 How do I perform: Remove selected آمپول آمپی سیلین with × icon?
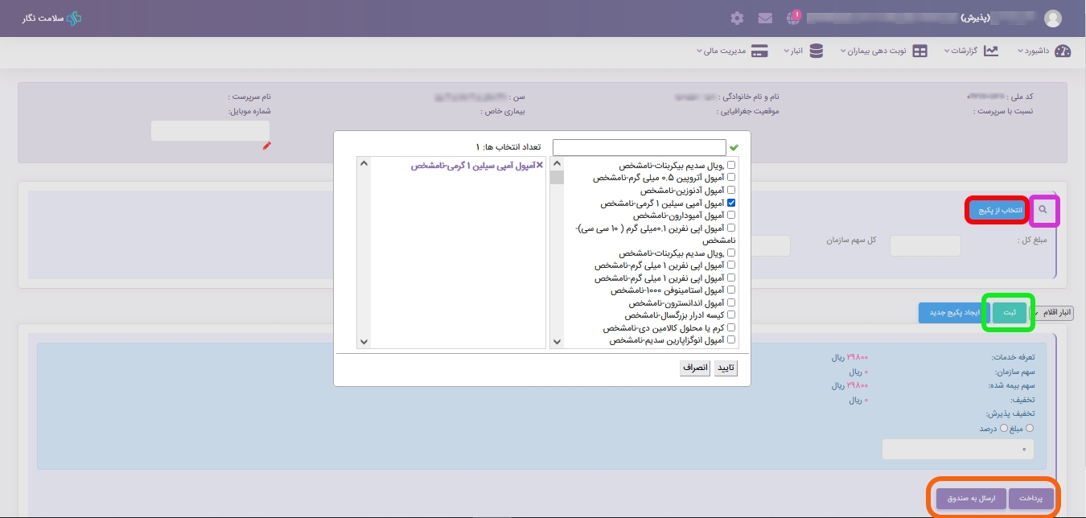pos(540,165)
